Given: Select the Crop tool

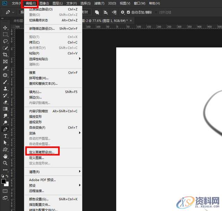Looking at the screenshot, I should point(5,55).
